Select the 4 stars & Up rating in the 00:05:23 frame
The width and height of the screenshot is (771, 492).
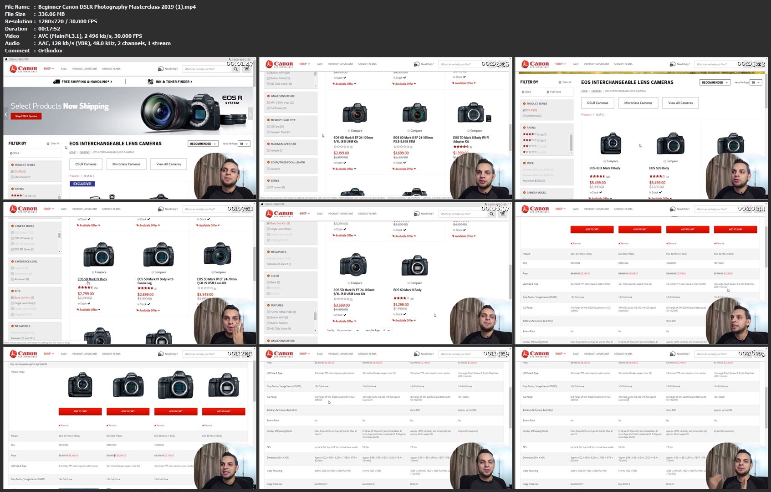point(534,134)
